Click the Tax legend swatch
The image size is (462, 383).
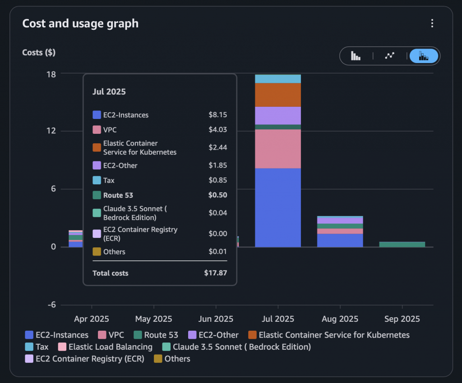click(29, 347)
